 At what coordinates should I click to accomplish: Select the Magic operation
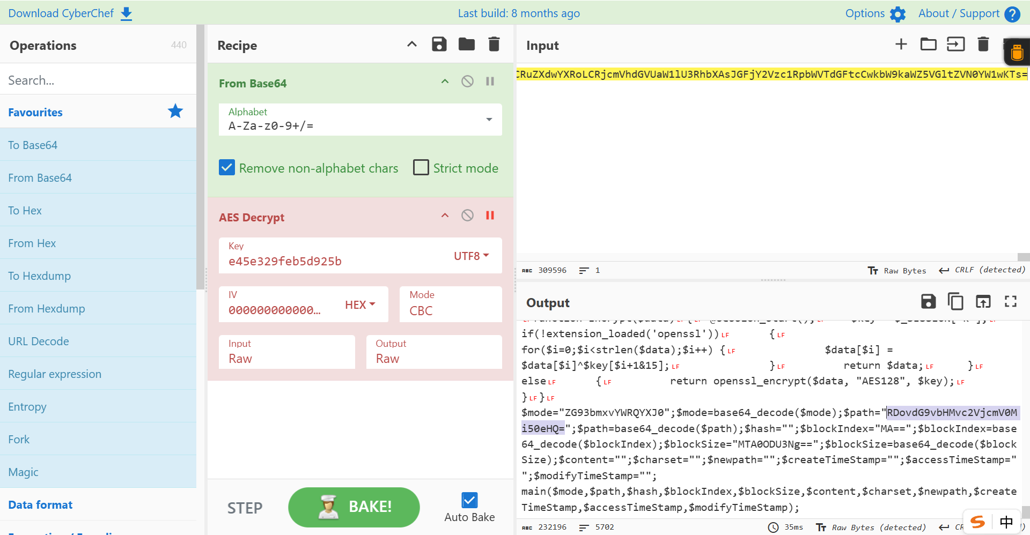(98, 472)
